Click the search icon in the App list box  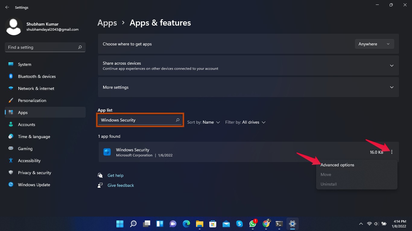click(x=178, y=120)
